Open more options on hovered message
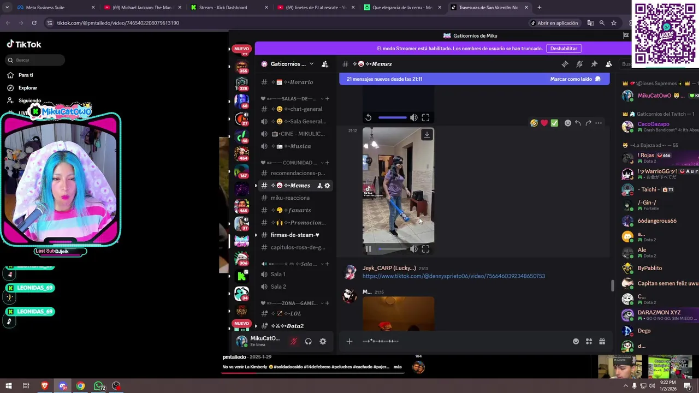 pyautogui.click(x=599, y=123)
